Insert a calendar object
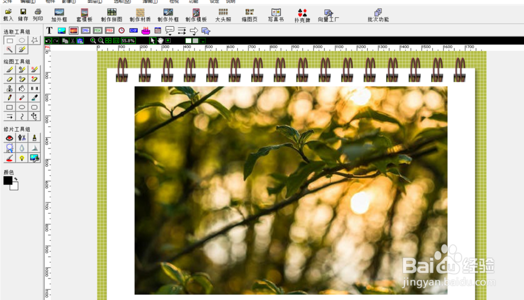Screen dimensions: 524x300 pyautogui.click(x=158, y=31)
